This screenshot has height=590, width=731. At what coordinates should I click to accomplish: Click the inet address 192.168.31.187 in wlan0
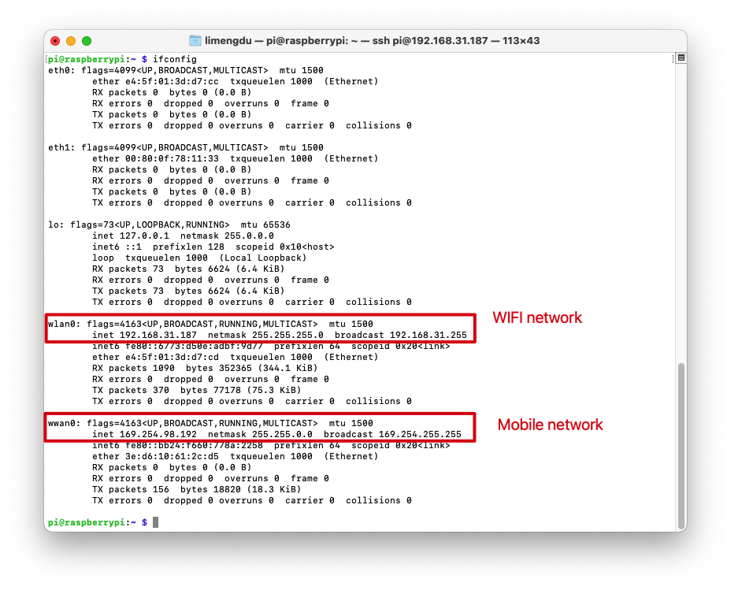(x=158, y=335)
